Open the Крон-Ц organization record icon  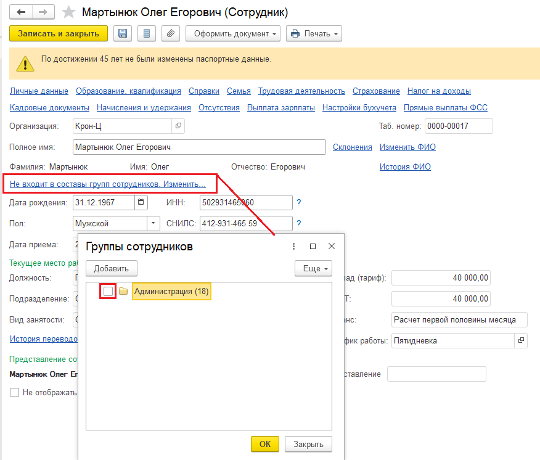pyautogui.click(x=178, y=126)
